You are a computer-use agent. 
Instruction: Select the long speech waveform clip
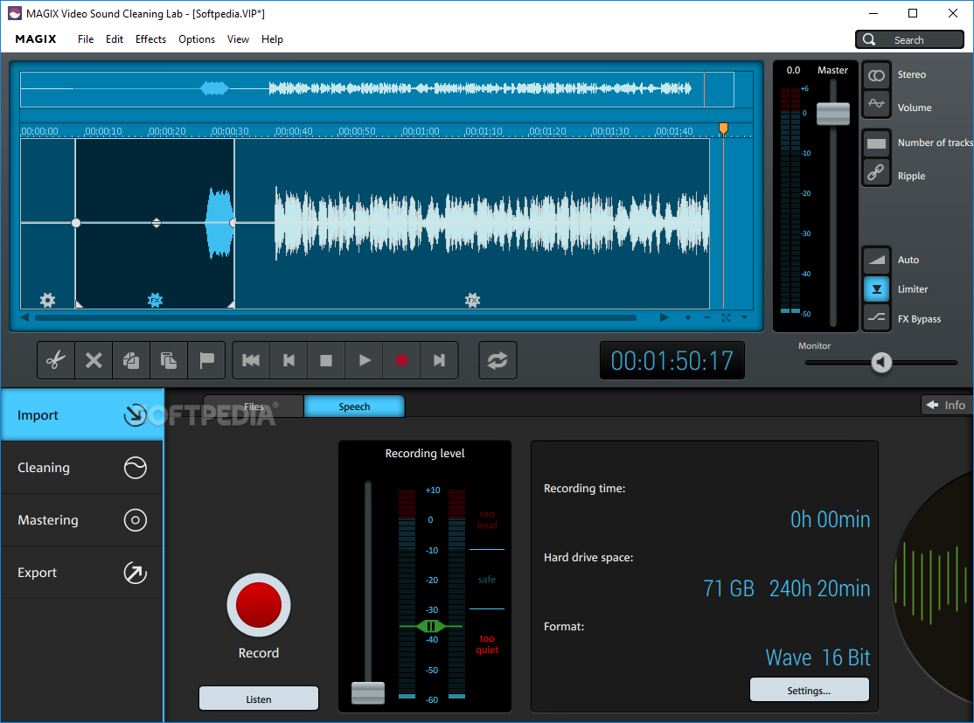click(472, 224)
